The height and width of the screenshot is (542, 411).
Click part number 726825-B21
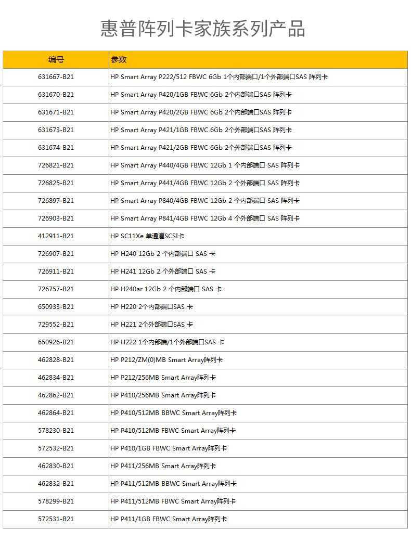(x=56, y=183)
